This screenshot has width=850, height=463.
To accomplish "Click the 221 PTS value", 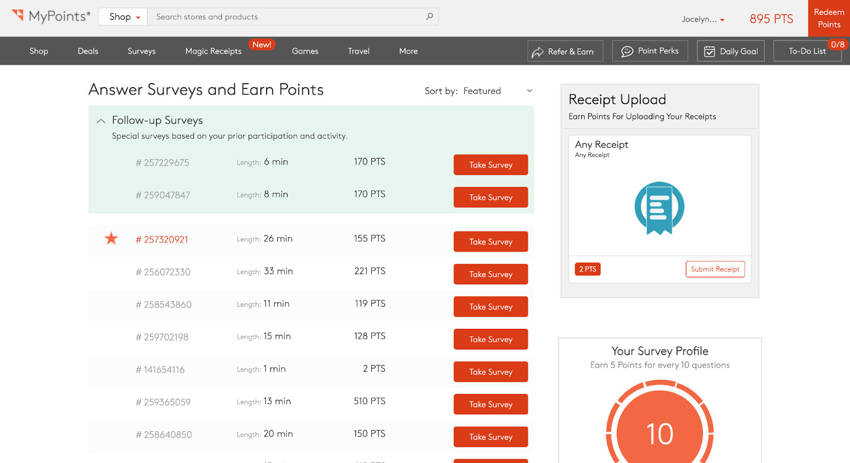I will click(370, 271).
